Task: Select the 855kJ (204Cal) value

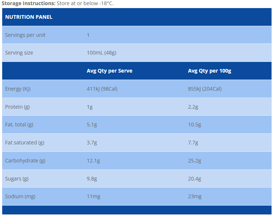Action: [205, 89]
